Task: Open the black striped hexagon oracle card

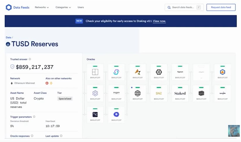Action: 201,93
